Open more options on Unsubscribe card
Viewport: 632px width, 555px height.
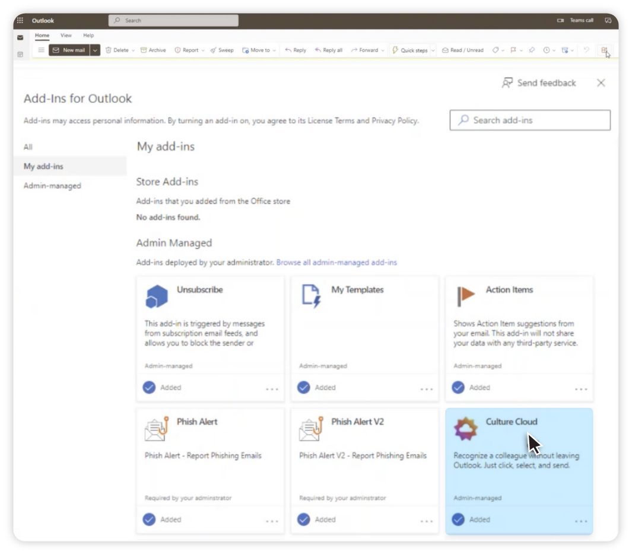tap(272, 389)
